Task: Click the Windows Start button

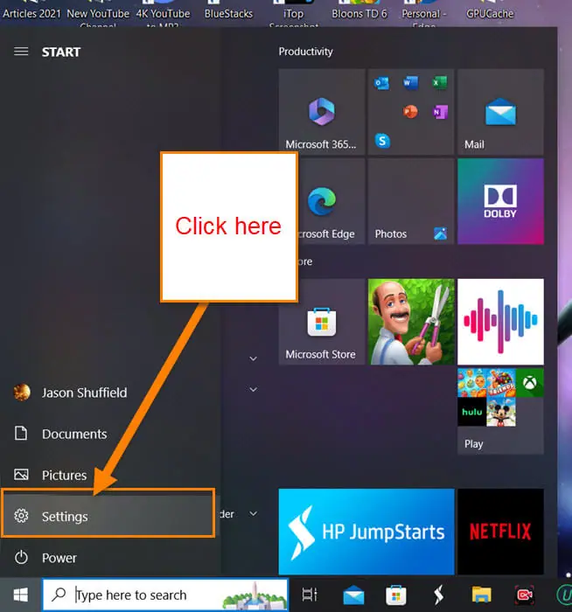Action: (x=21, y=595)
